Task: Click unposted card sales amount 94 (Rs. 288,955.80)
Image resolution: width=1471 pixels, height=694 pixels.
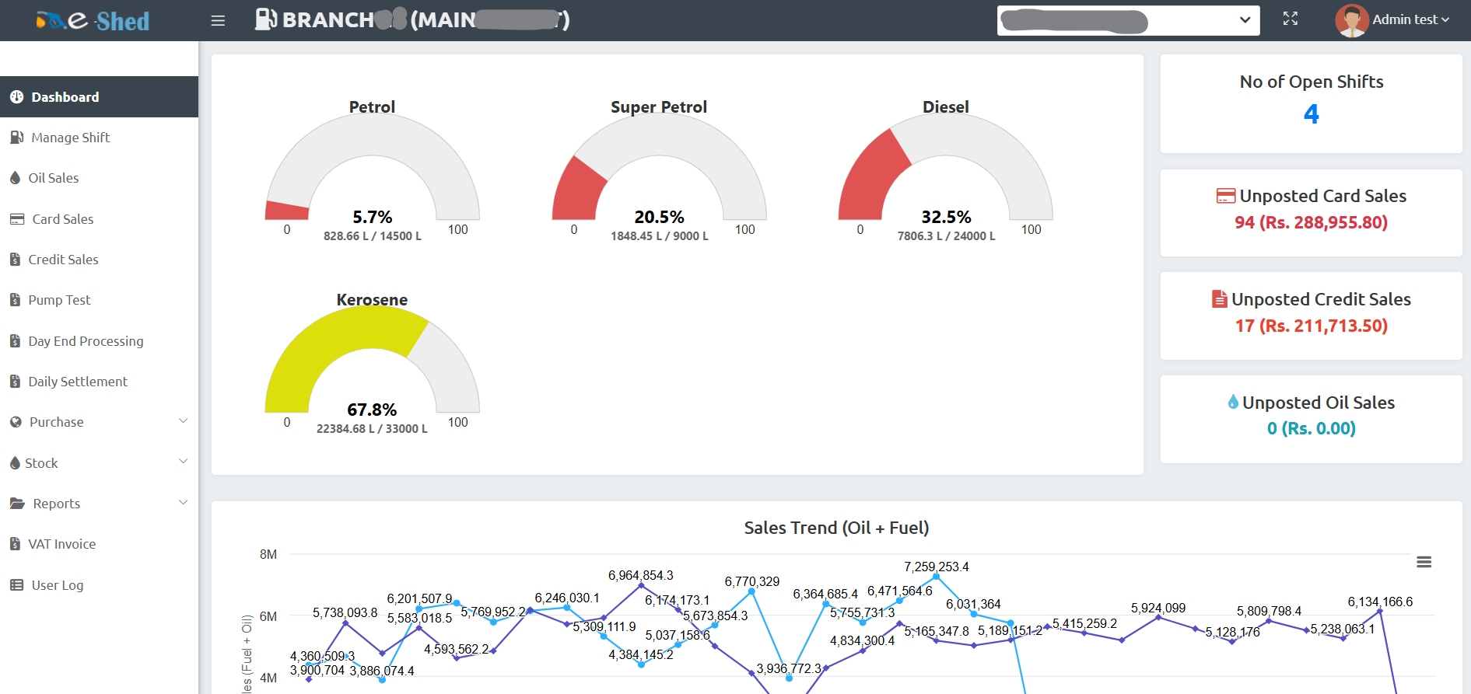Action: point(1312,222)
